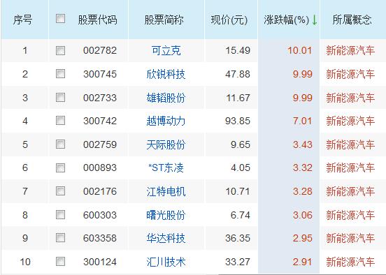This screenshot has height=275, width=386.
Task: Open the 越博动力 stock link
Action: pyautogui.click(x=166, y=121)
